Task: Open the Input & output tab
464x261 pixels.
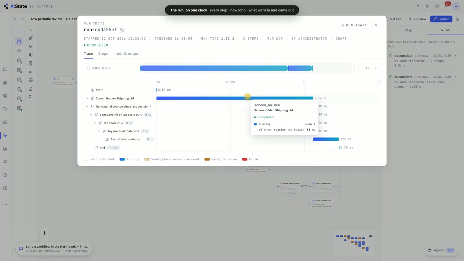Action: pos(126,54)
